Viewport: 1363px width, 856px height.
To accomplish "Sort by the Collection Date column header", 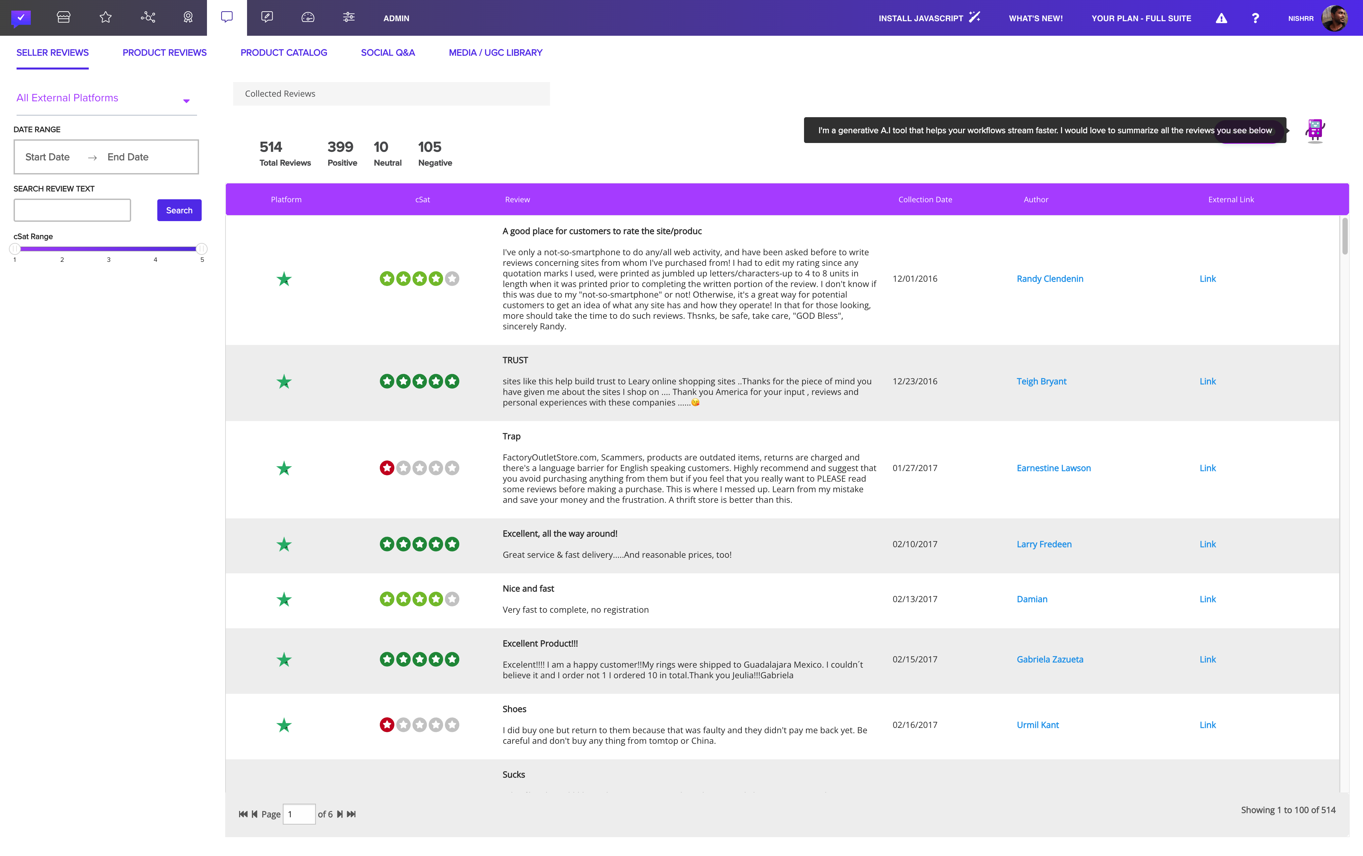I will (925, 200).
